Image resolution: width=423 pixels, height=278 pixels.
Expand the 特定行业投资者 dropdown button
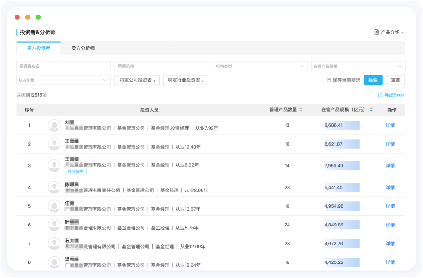click(x=185, y=80)
